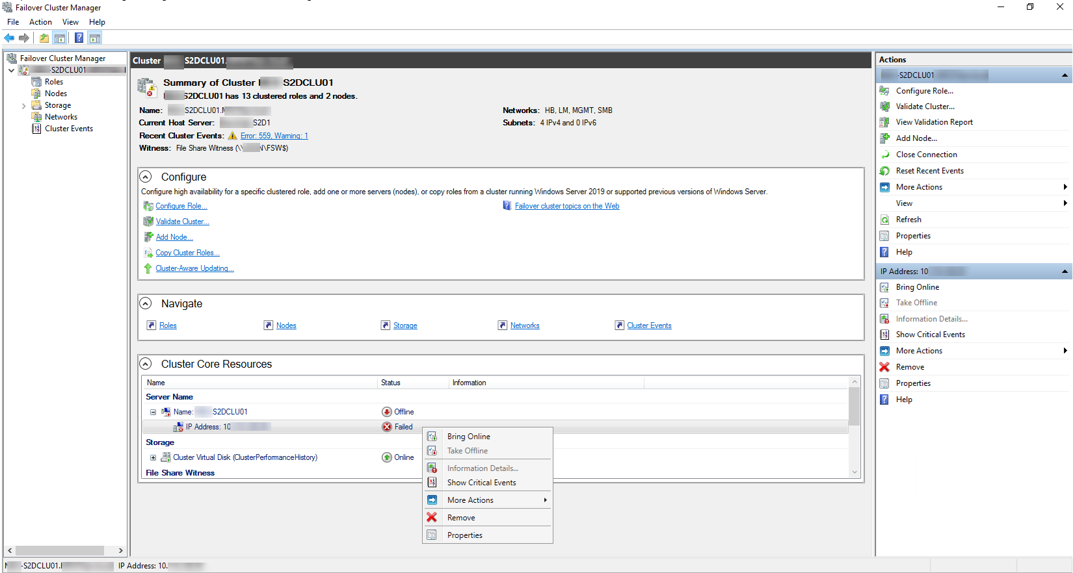Click View Validation Report in Actions pane
Image resolution: width=1073 pixels, height=573 pixels.
point(934,122)
